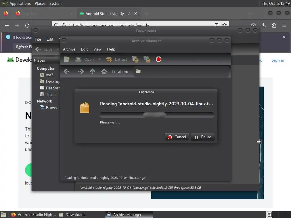Click the clock showing Thu Oct 5

[x=275, y=3]
